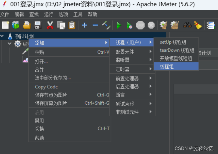Choose 切换 in the context menu
This screenshot has width=218, height=154.
click(70, 128)
